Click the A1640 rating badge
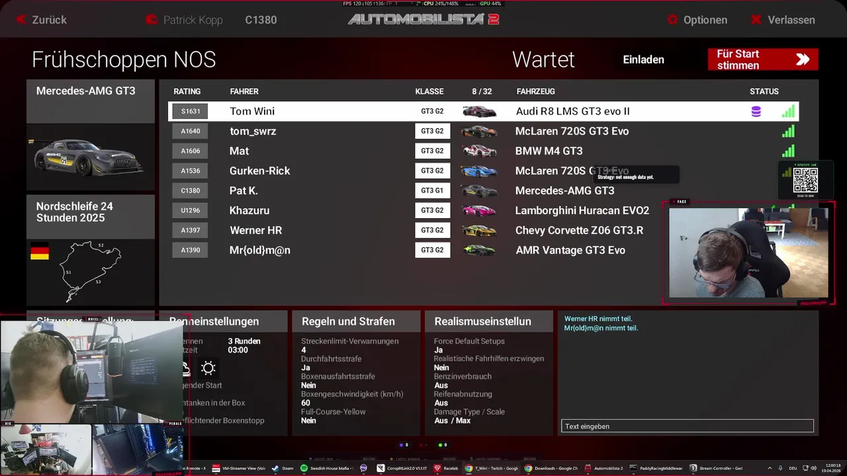The image size is (847, 476). point(191,131)
